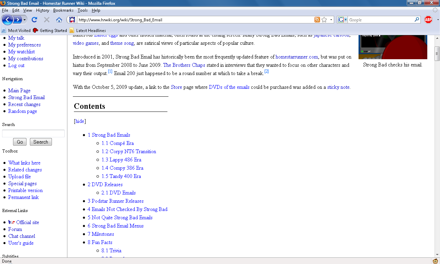The image size is (440, 264).
Task: Bookmark this page with the star icon
Action: tap(324, 20)
